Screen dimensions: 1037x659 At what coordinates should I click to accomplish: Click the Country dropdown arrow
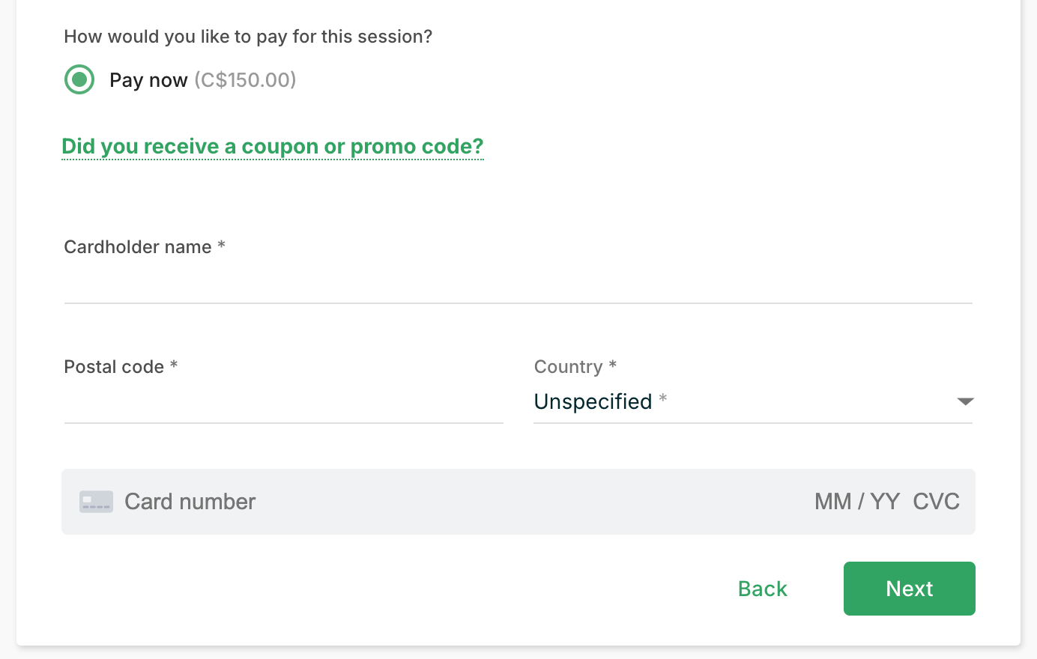tap(965, 402)
